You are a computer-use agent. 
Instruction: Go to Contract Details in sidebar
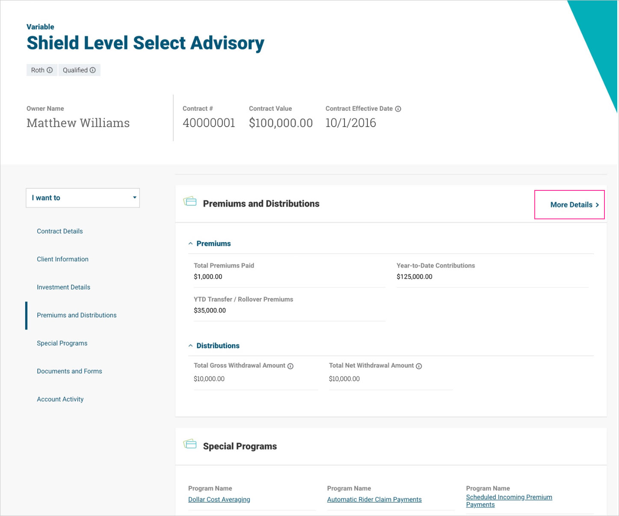60,231
